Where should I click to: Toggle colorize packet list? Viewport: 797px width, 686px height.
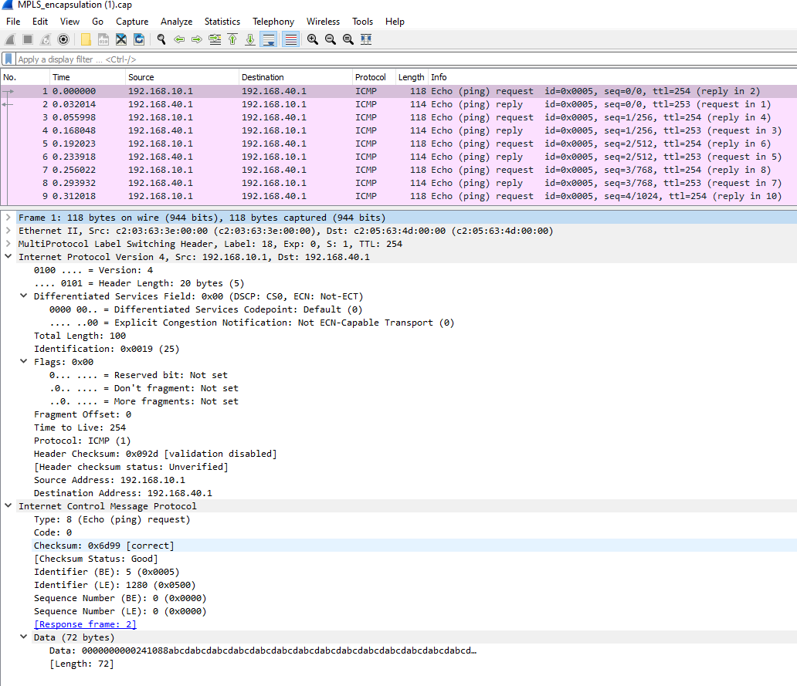tap(289, 39)
